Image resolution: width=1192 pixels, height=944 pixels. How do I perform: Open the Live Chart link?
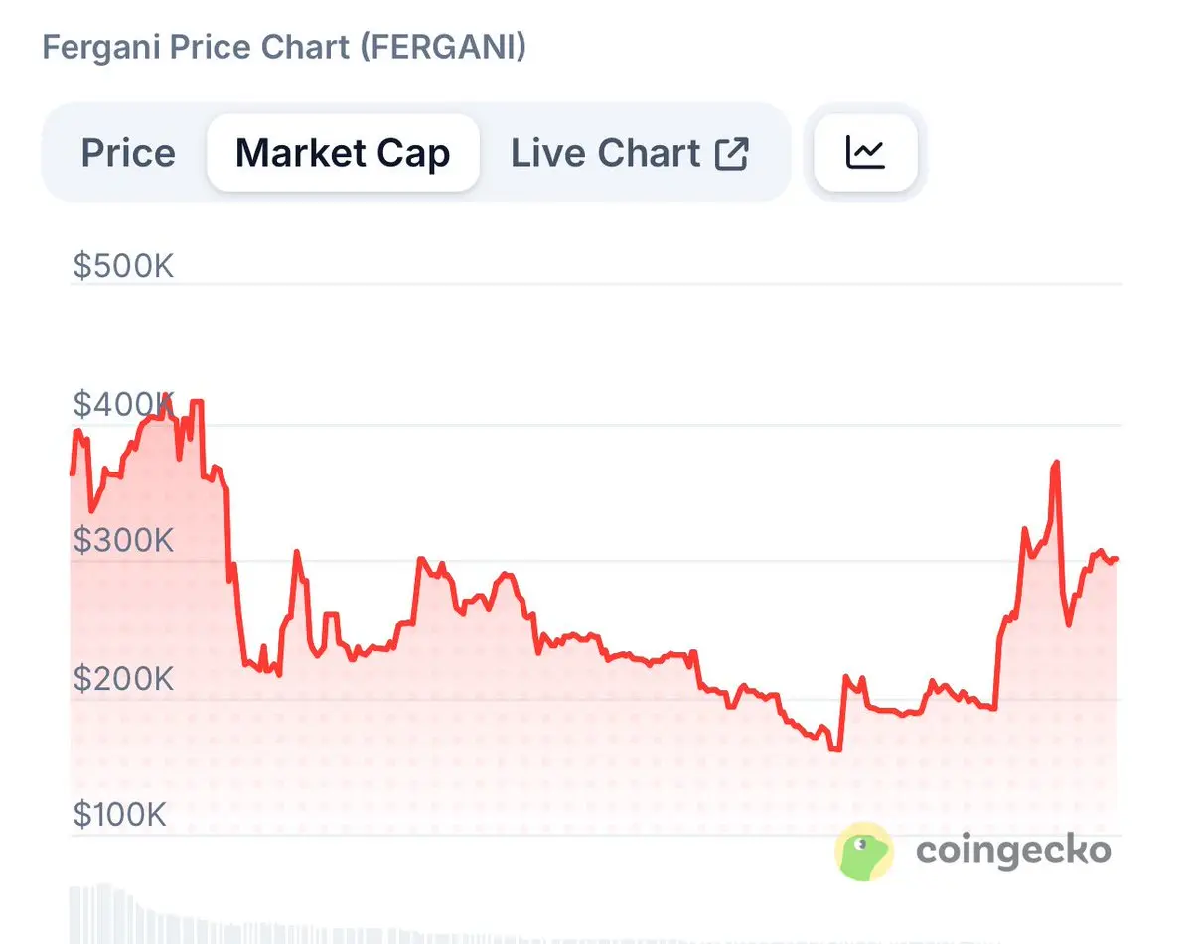tap(606, 154)
